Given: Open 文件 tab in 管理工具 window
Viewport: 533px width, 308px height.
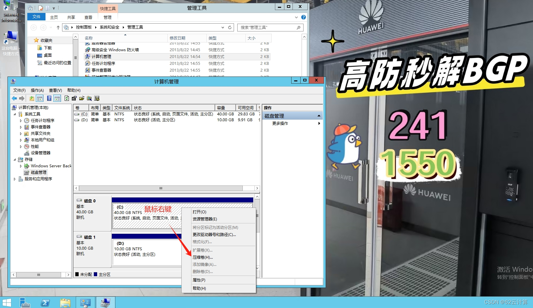Looking at the screenshot, I should point(36,17).
